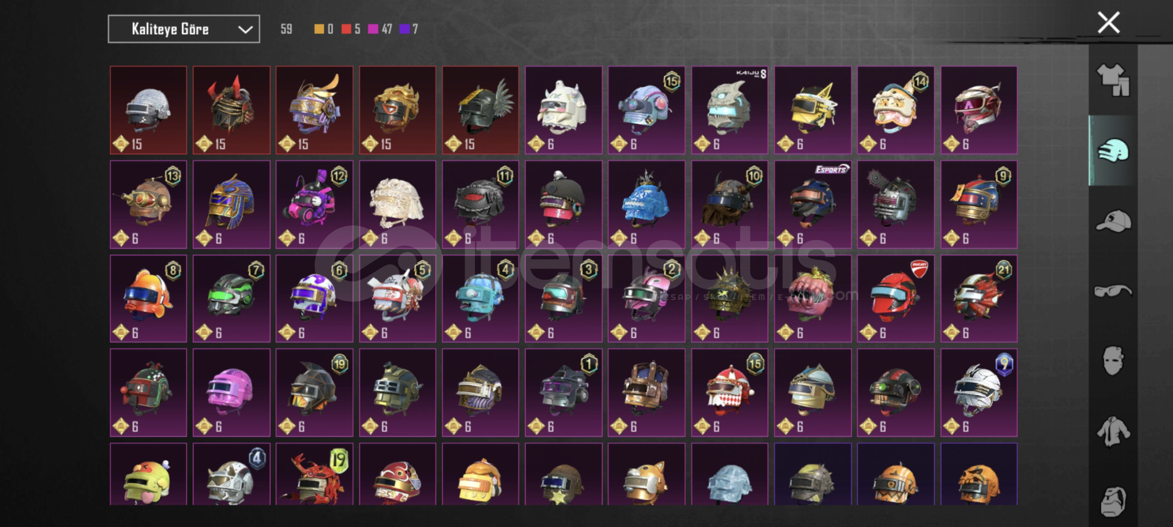
Task: Open the face mask category icon
Action: (1113, 361)
